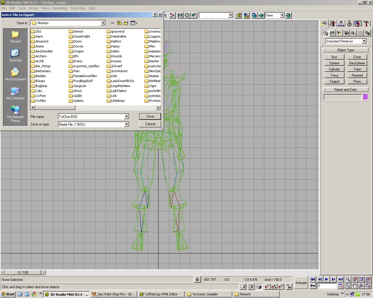Open the Group menu
Screen dimensions: 373x298
pyautogui.click(x=33, y=8)
